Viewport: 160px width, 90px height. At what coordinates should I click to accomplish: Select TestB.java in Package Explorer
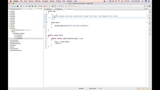click(19, 37)
